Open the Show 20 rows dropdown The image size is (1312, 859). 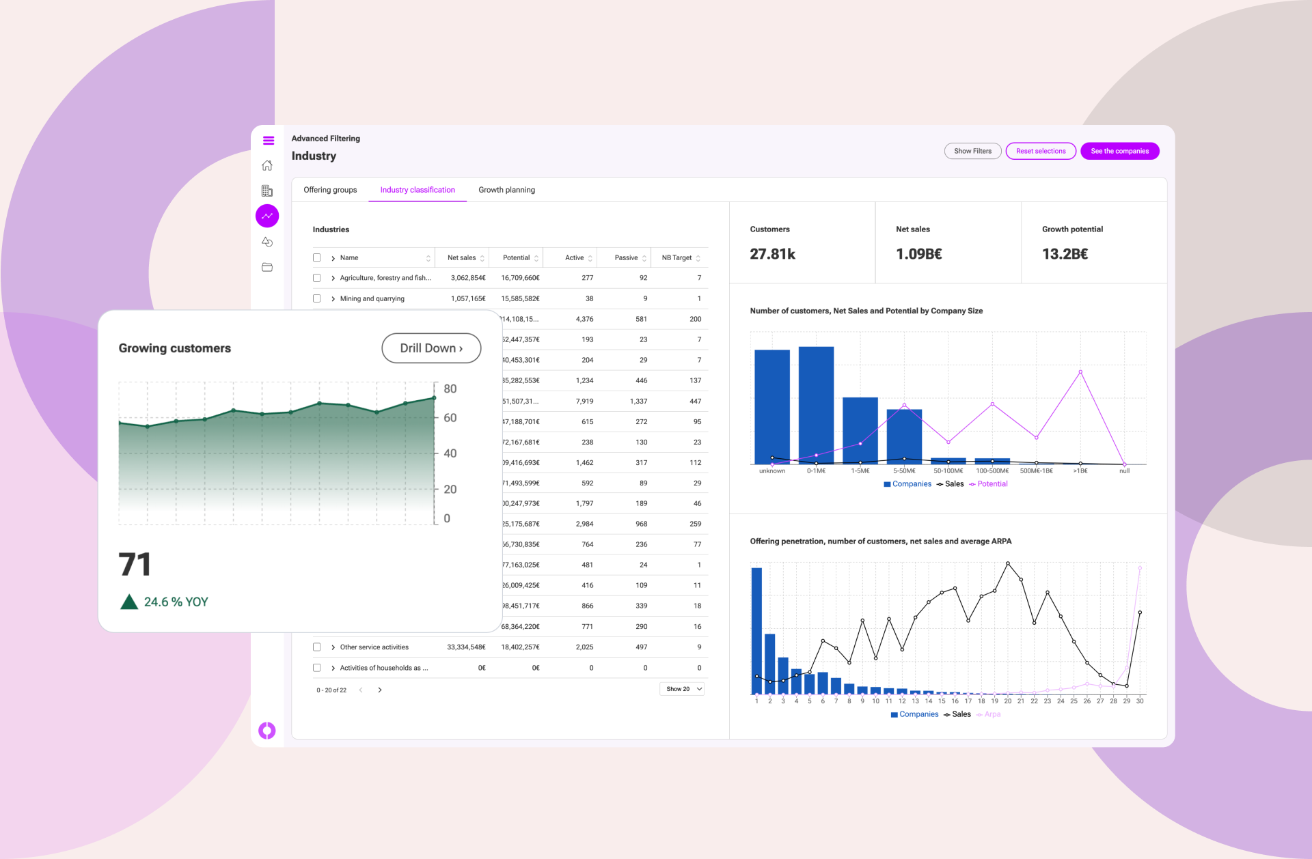click(x=683, y=689)
